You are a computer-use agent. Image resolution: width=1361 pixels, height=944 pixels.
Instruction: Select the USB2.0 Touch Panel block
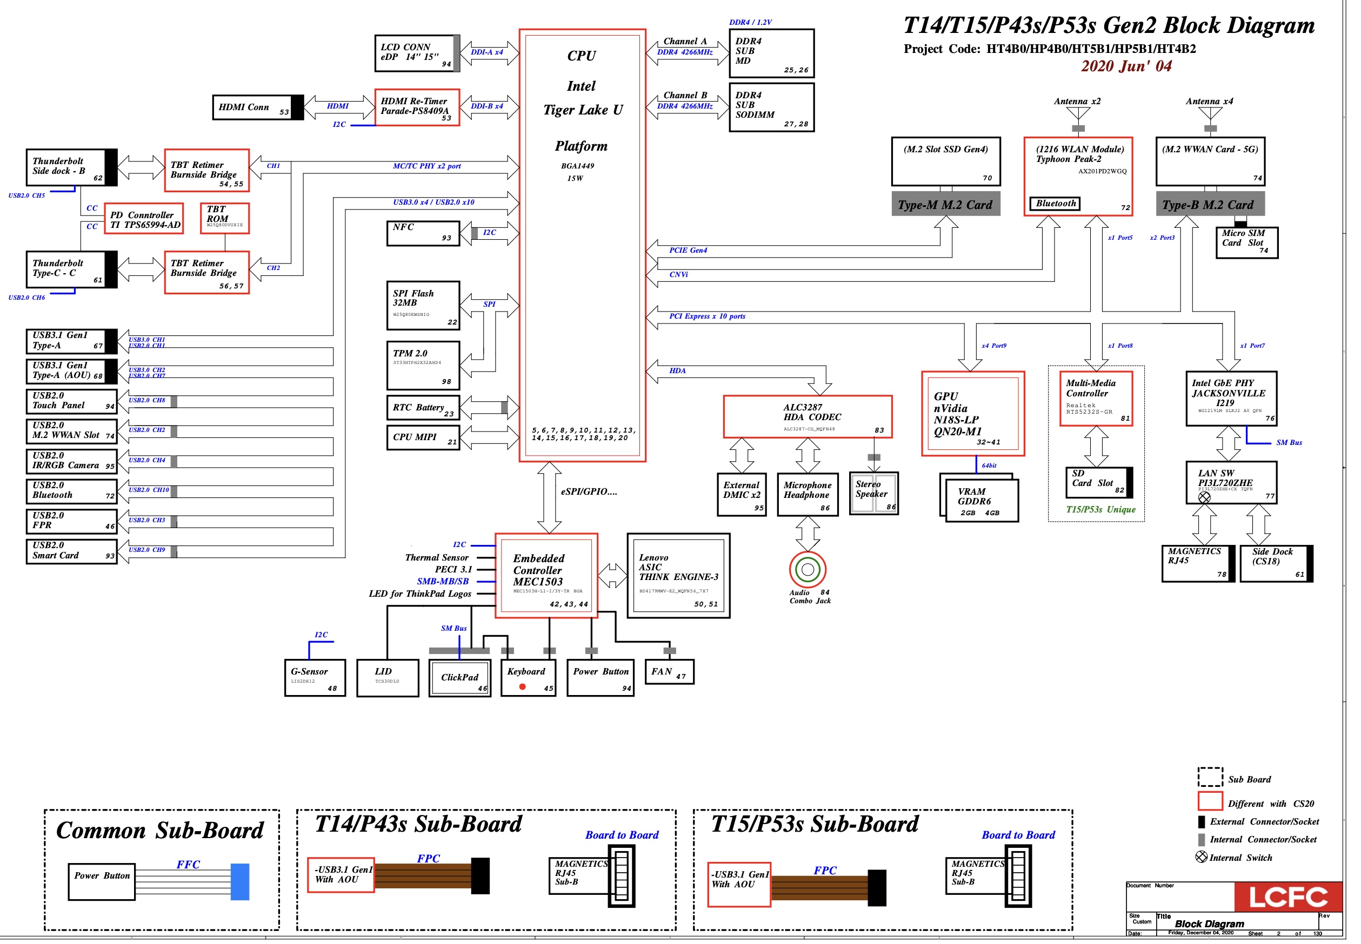click(x=72, y=401)
